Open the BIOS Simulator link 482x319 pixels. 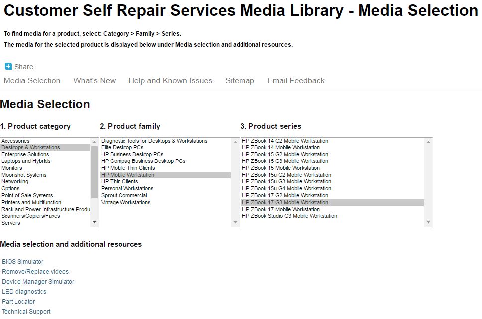pyautogui.click(x=23, y=262)
